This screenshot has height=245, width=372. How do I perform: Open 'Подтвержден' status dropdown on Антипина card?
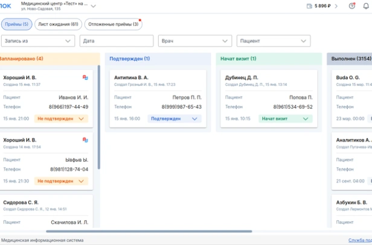tap(174, 119)
